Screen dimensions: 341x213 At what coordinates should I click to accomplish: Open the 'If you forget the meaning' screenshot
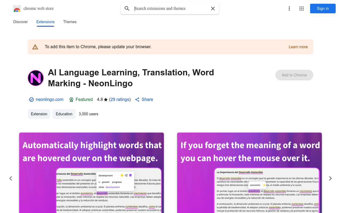(x=249, y=173)
